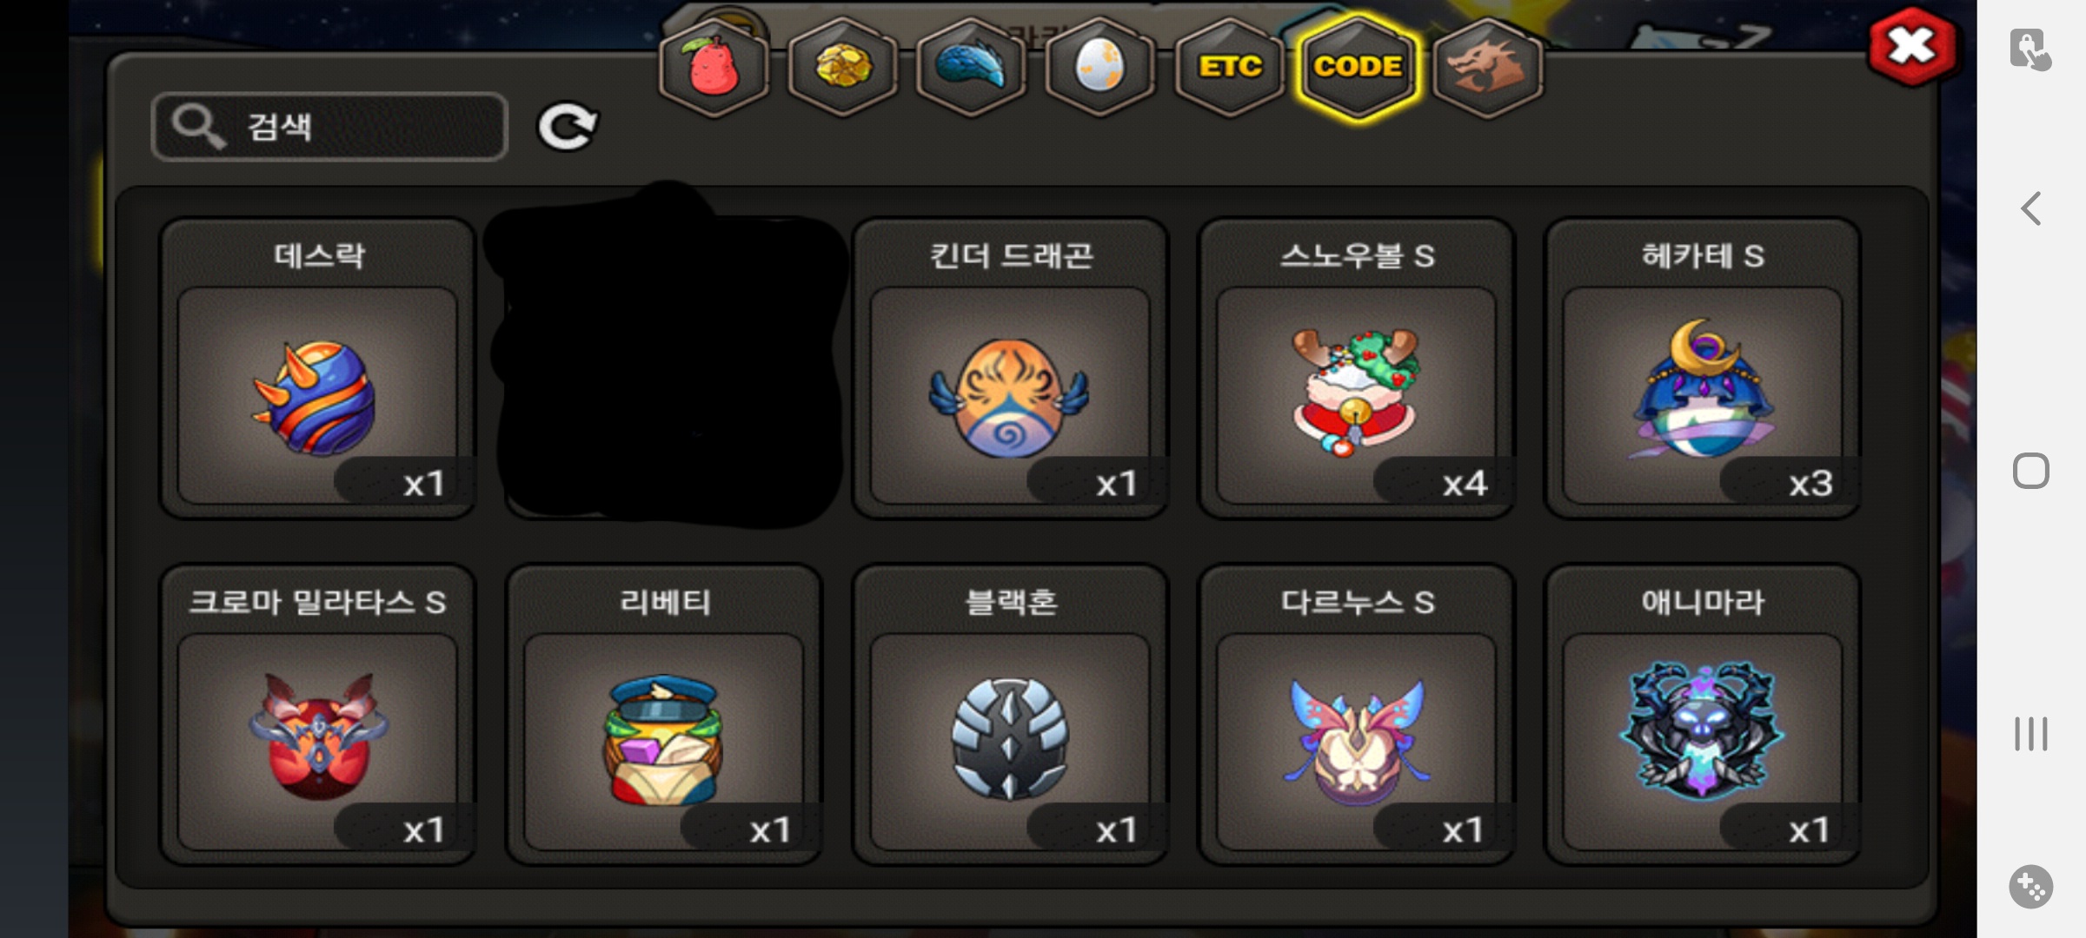This screenshot has height=938, width=2086.
Task: Close the inventory with red X button
Action: (1911, 47)
